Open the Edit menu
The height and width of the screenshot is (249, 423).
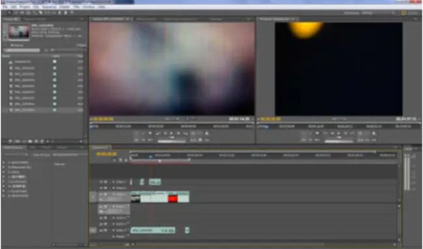tap(14, 7)
